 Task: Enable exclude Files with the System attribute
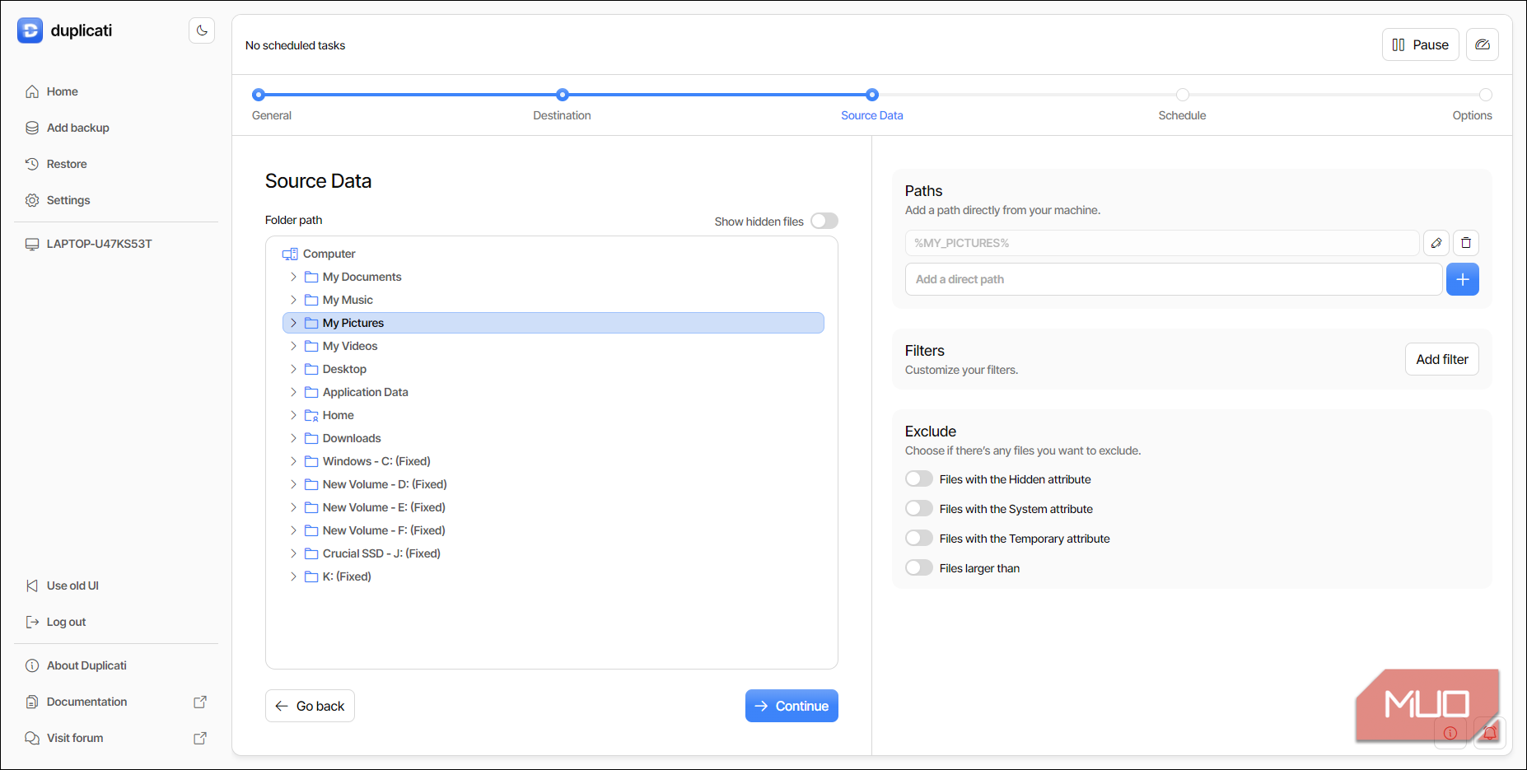pyautogui.click(x=919, y=508)
